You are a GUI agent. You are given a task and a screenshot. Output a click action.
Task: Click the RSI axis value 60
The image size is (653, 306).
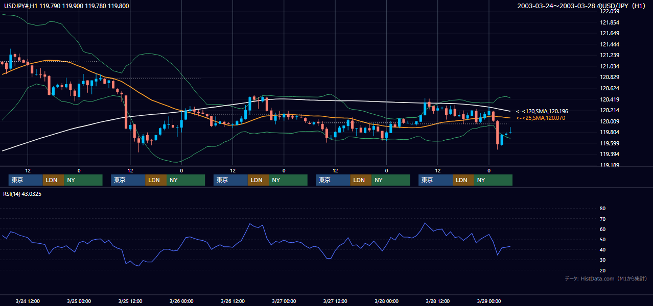coord(602,229)
